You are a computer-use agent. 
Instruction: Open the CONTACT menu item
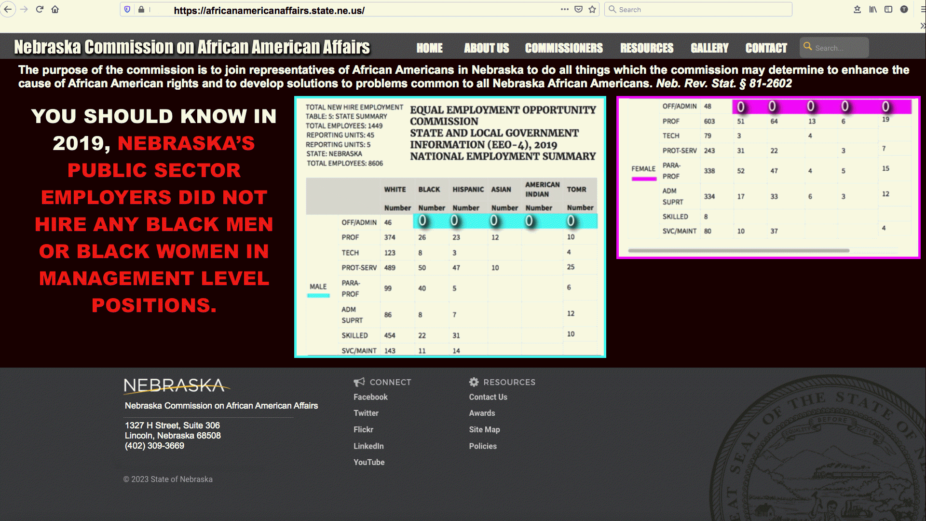[x=766, y=48]
